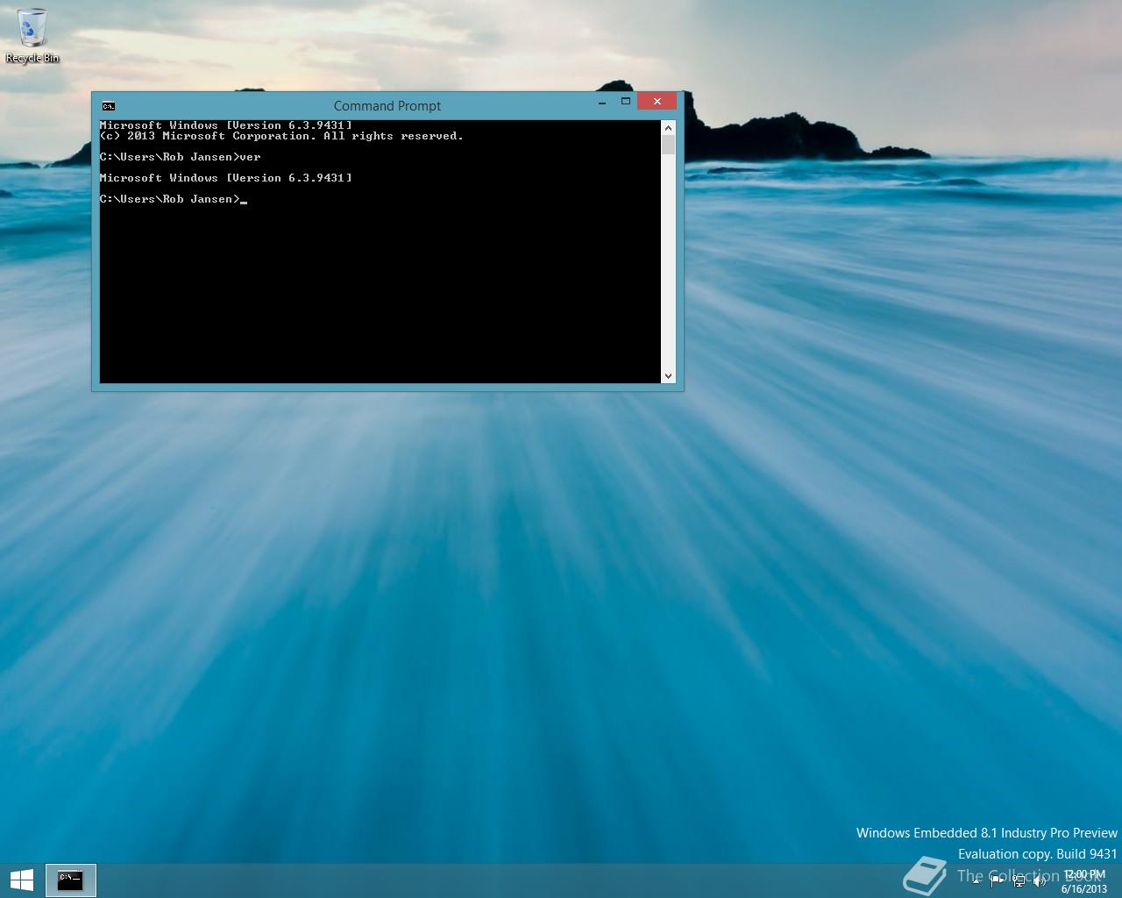This screenshot has width=1122, height=898.
Task: Click the copyright 2013 Microsoft Corporation line
Action: click(x=281, y=136)
